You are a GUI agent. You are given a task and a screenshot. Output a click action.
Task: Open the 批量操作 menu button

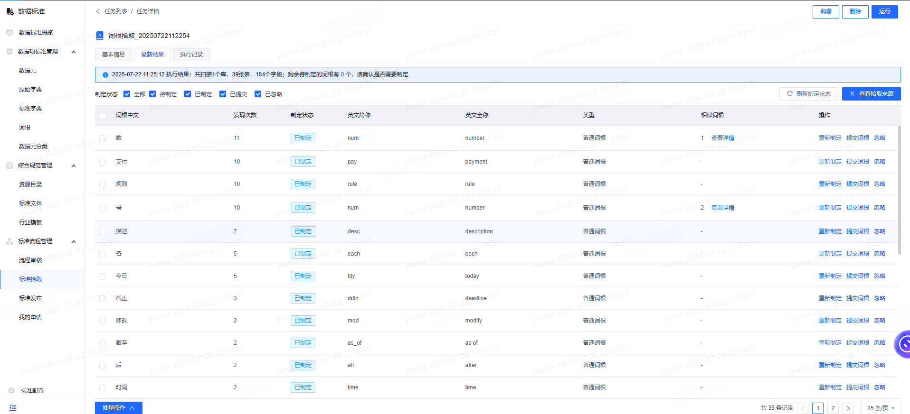tap(119, 408)
